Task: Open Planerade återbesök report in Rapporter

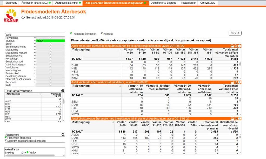Action: pyautogui.click(x=19, y=138)
